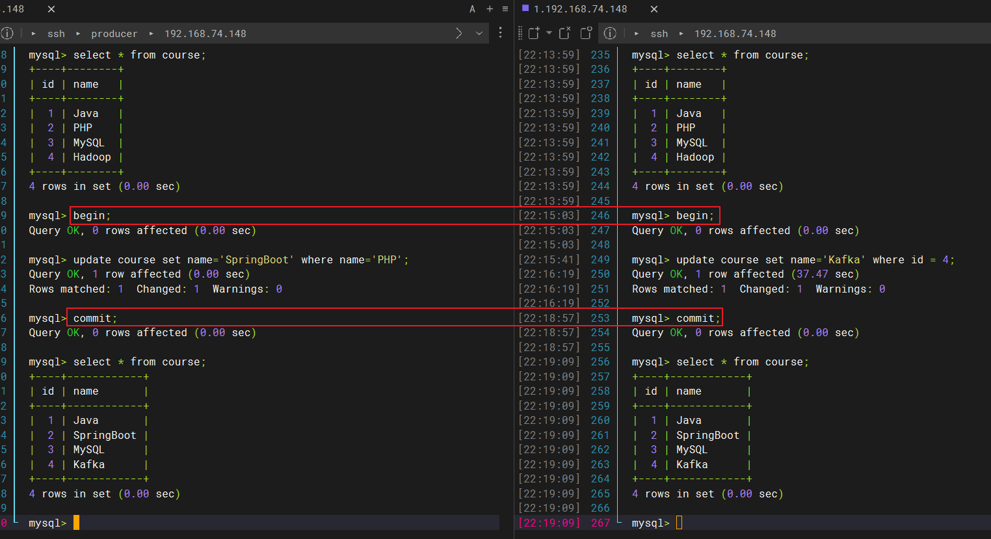Viewport: 991px width, 539px height.
Task: Click left pane's 'Rows matched: 1' line
Action: coord(155,289)
